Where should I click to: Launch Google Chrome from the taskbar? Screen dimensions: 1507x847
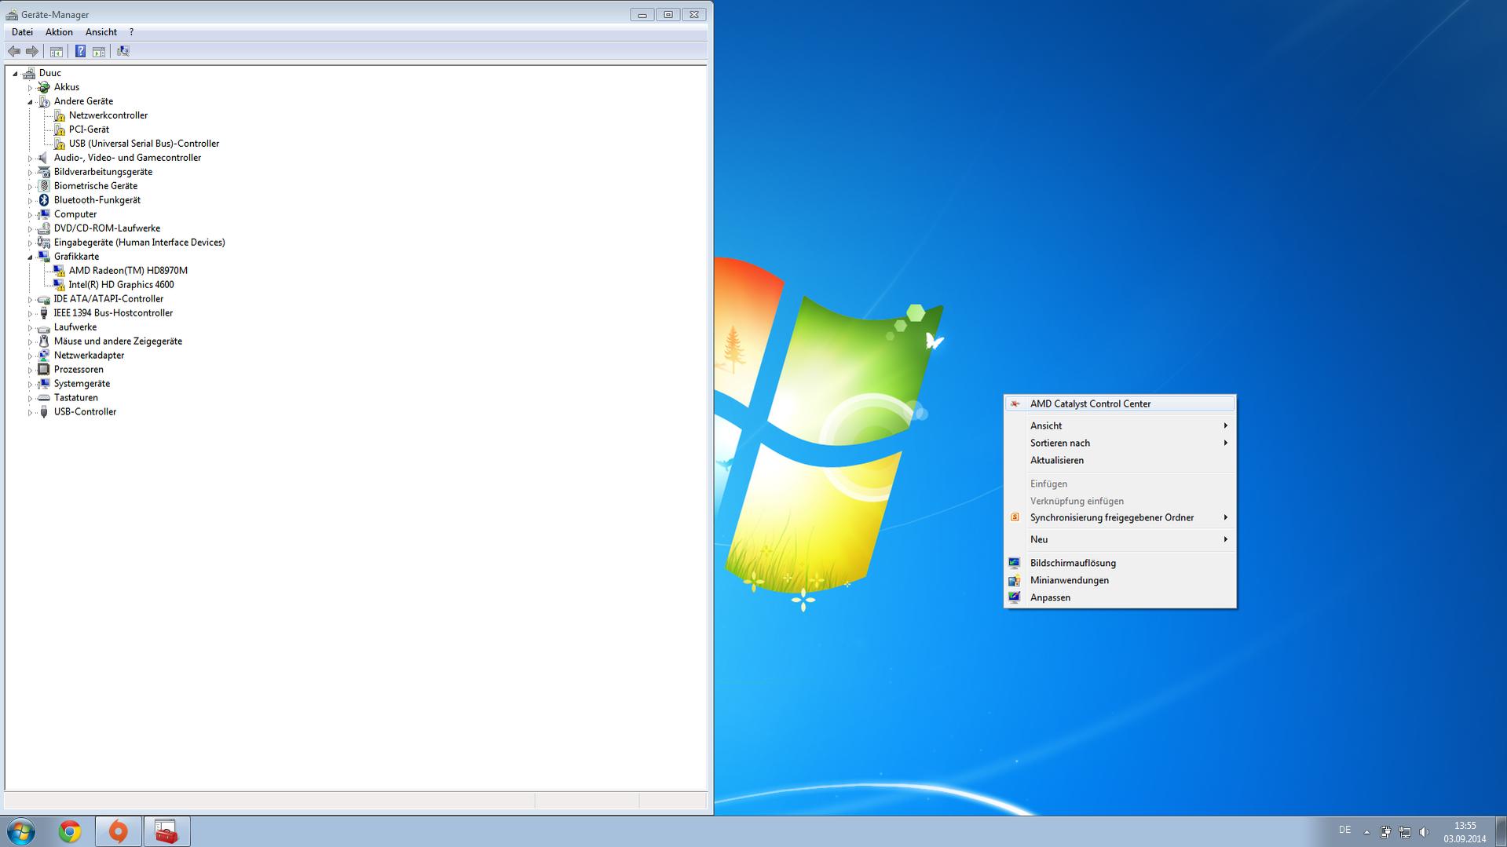tap(70, 831)
